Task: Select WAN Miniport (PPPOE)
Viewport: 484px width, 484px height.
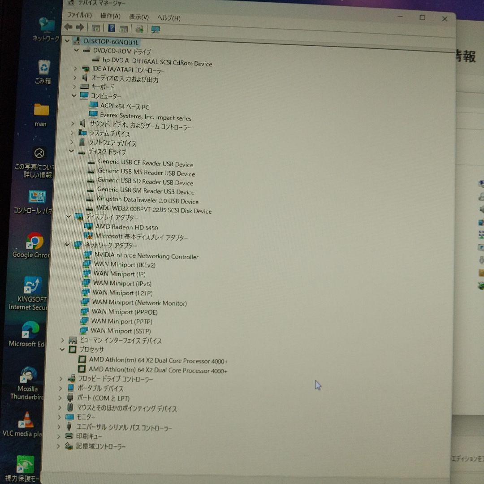Action: [x=125, y=312]
